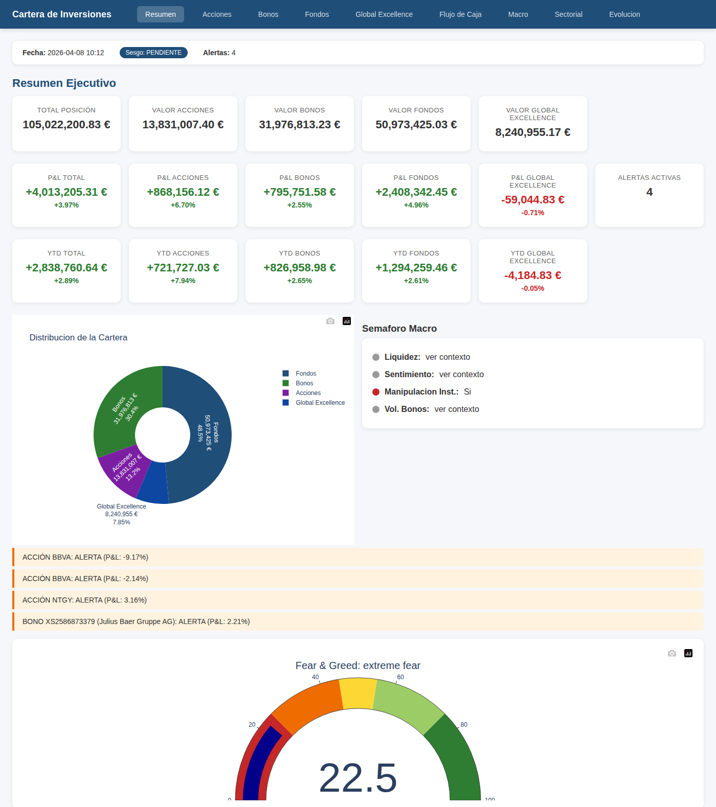Image resolution: width=716 pixels, height=807 pixels.
Task: Click the P&L Global Excellence card
Action: coord(532,195)
